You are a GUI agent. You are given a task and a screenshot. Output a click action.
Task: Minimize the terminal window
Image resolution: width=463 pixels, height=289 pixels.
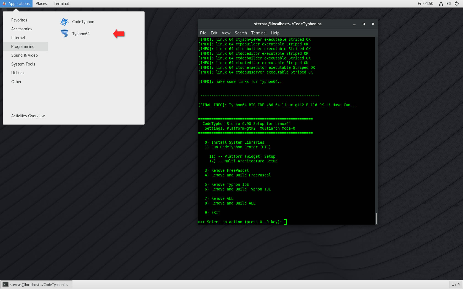(354, 24)
